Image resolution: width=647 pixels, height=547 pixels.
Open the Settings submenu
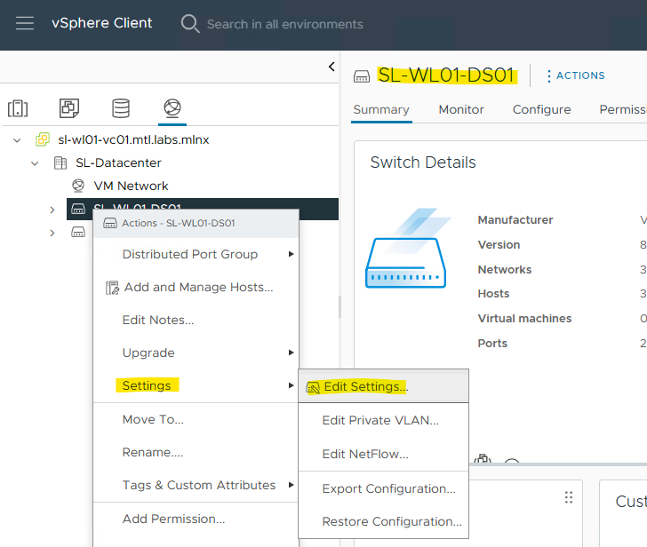tap(196, 385)
